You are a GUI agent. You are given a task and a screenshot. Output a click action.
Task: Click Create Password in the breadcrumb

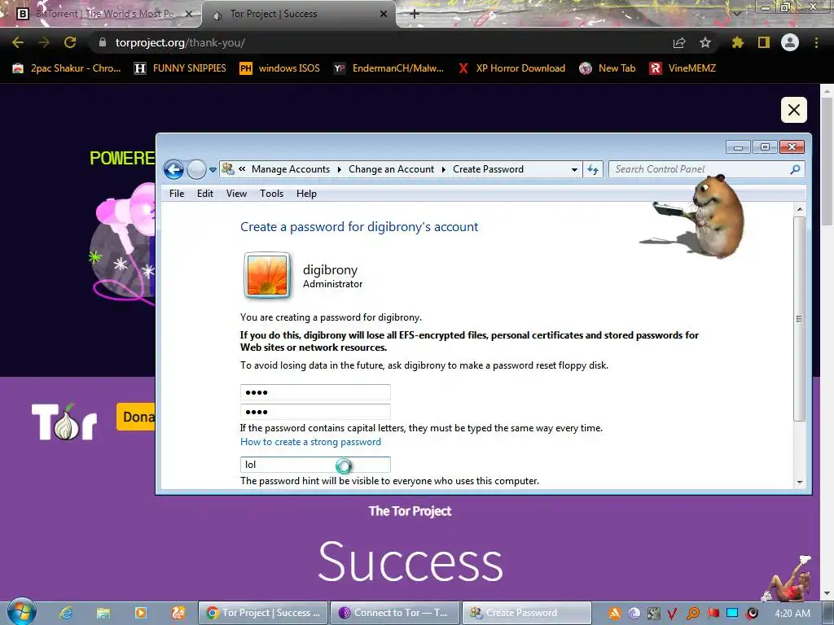click(489, 169)
